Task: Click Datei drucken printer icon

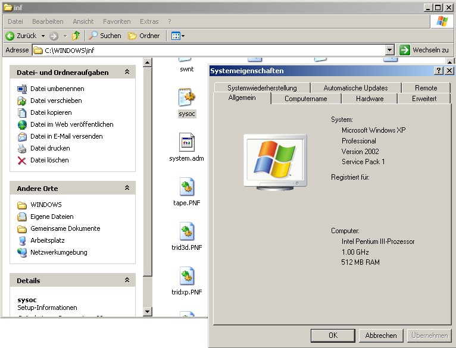Action: click(x=22, y=149)
